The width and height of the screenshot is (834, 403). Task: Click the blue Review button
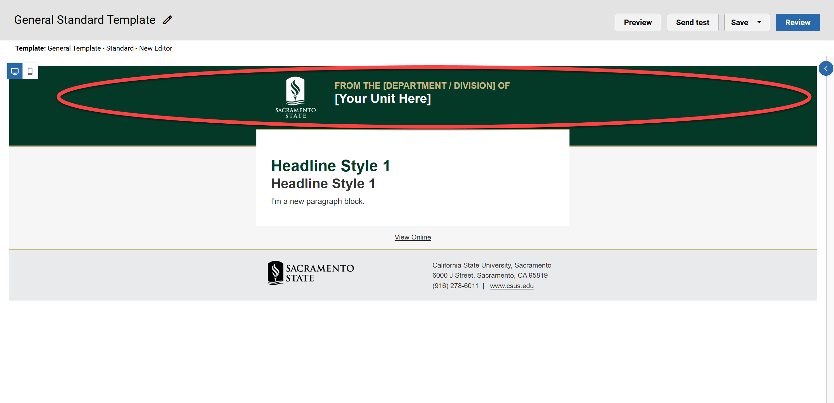coord(797,23)
